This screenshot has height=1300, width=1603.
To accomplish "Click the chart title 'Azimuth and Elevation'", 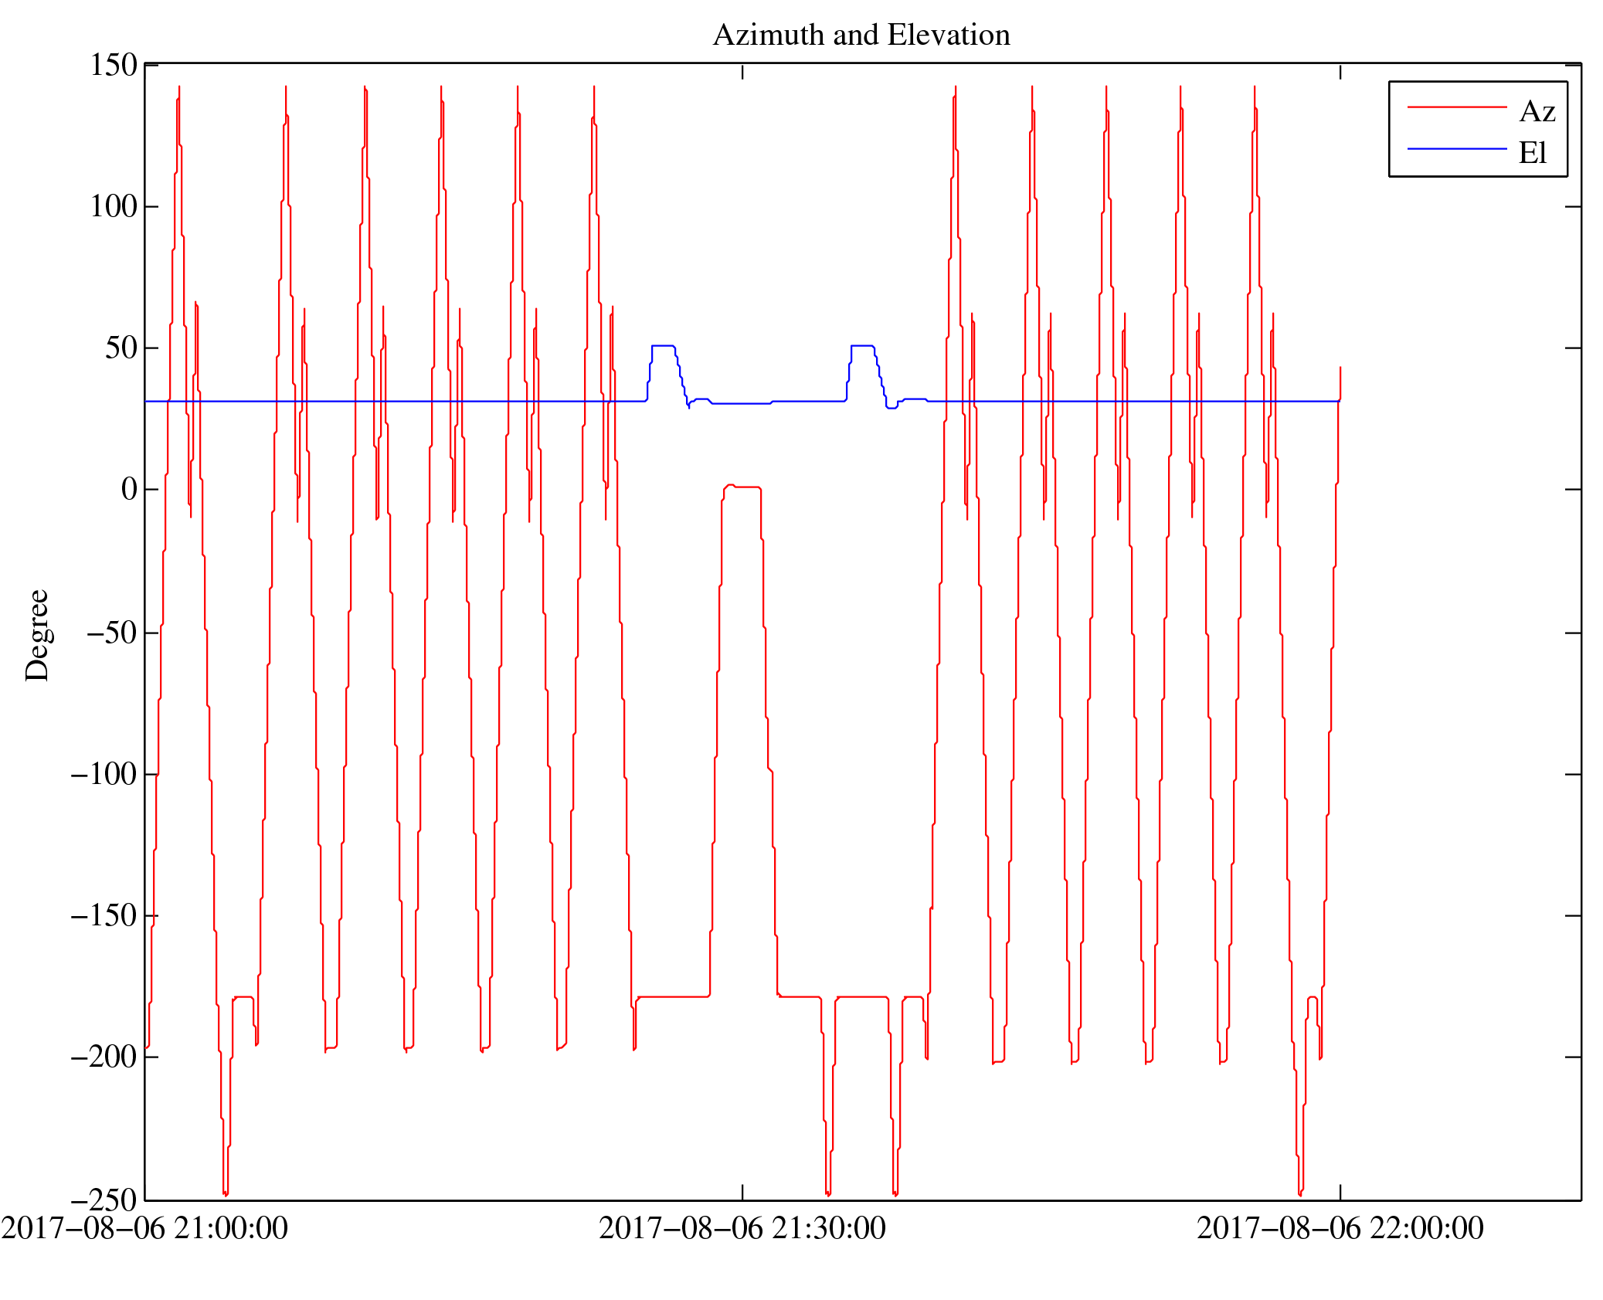I will pyautogui.click(x=861, y=36).
